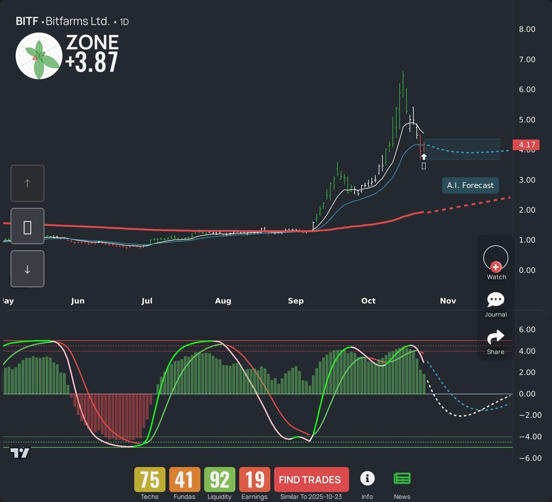Open the News feed icon
The height and width of the screenshot is (502, 552).
pyautogui.click(x=402, y=478)
